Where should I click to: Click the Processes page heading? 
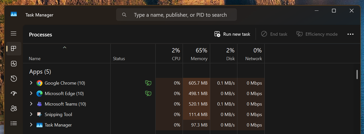[x=40, y=35]
